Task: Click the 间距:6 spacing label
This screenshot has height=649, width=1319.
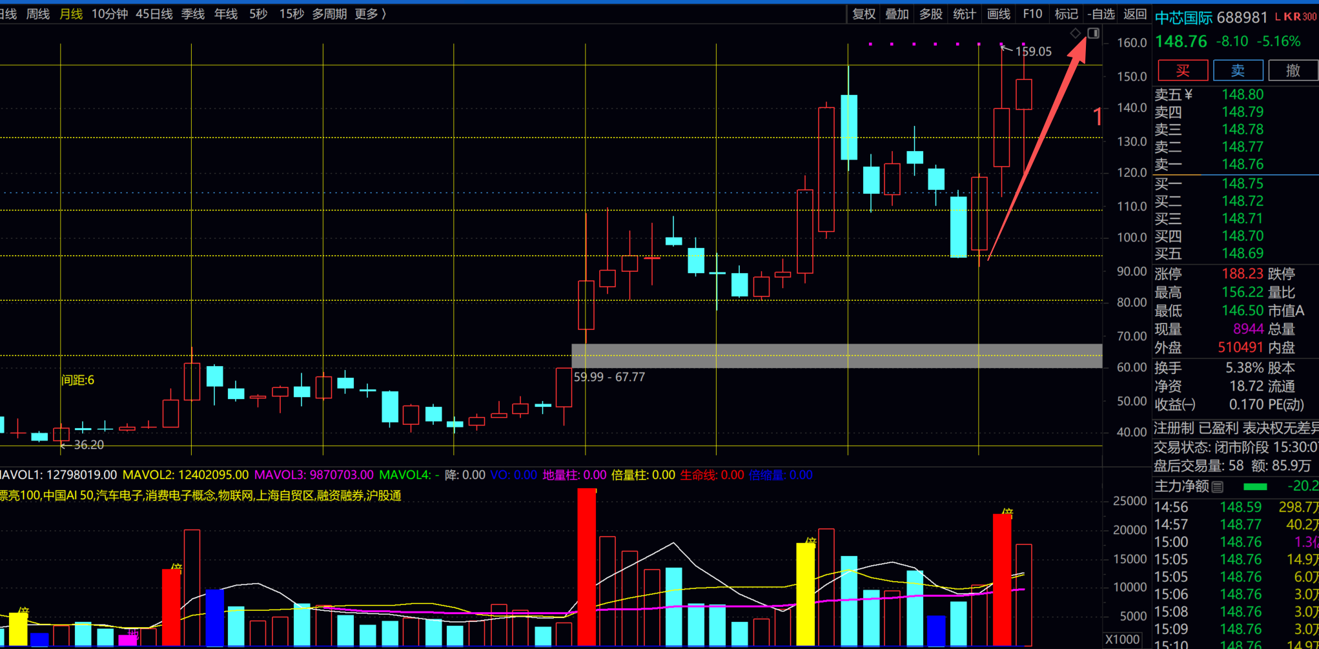Action: point(77,380)
